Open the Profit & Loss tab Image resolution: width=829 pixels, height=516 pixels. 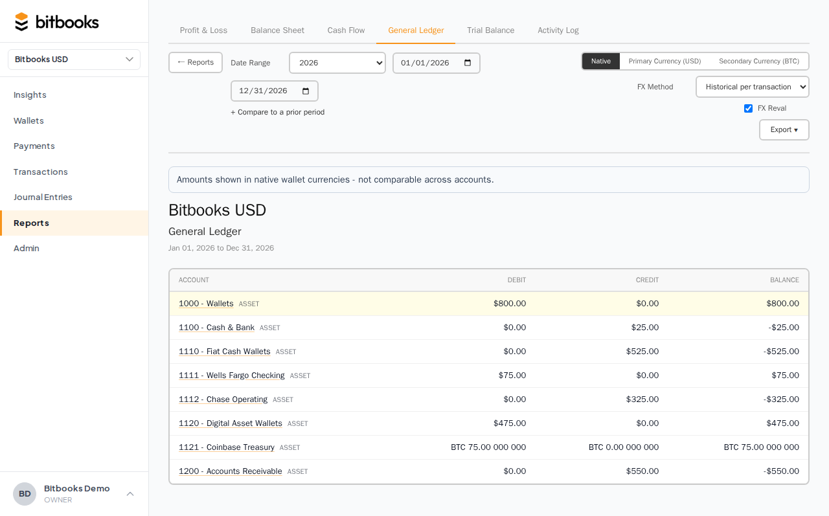(x=203, y=30)
